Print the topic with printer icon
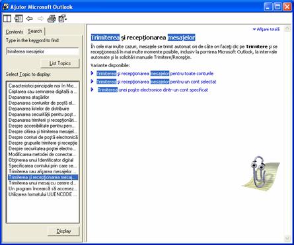The image size is (294, 245). (x=52, y=18)
